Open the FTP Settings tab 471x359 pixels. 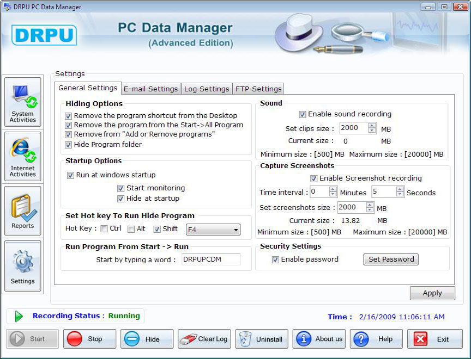258,89
